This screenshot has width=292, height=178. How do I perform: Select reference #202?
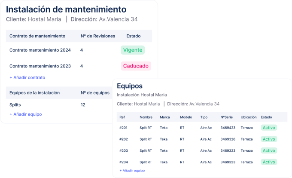coord(124,139)
